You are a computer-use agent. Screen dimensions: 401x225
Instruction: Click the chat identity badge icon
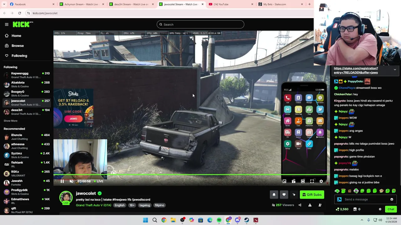tap(339, 199)
